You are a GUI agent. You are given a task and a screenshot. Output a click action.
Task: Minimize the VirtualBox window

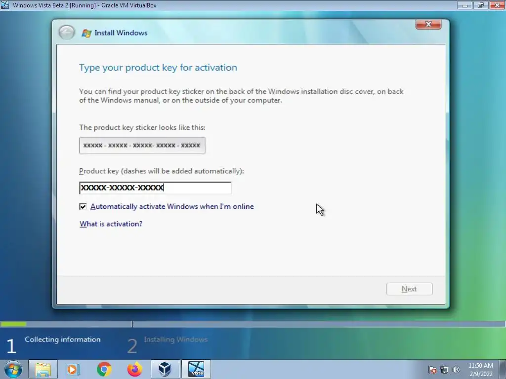(x=464, y=5)
